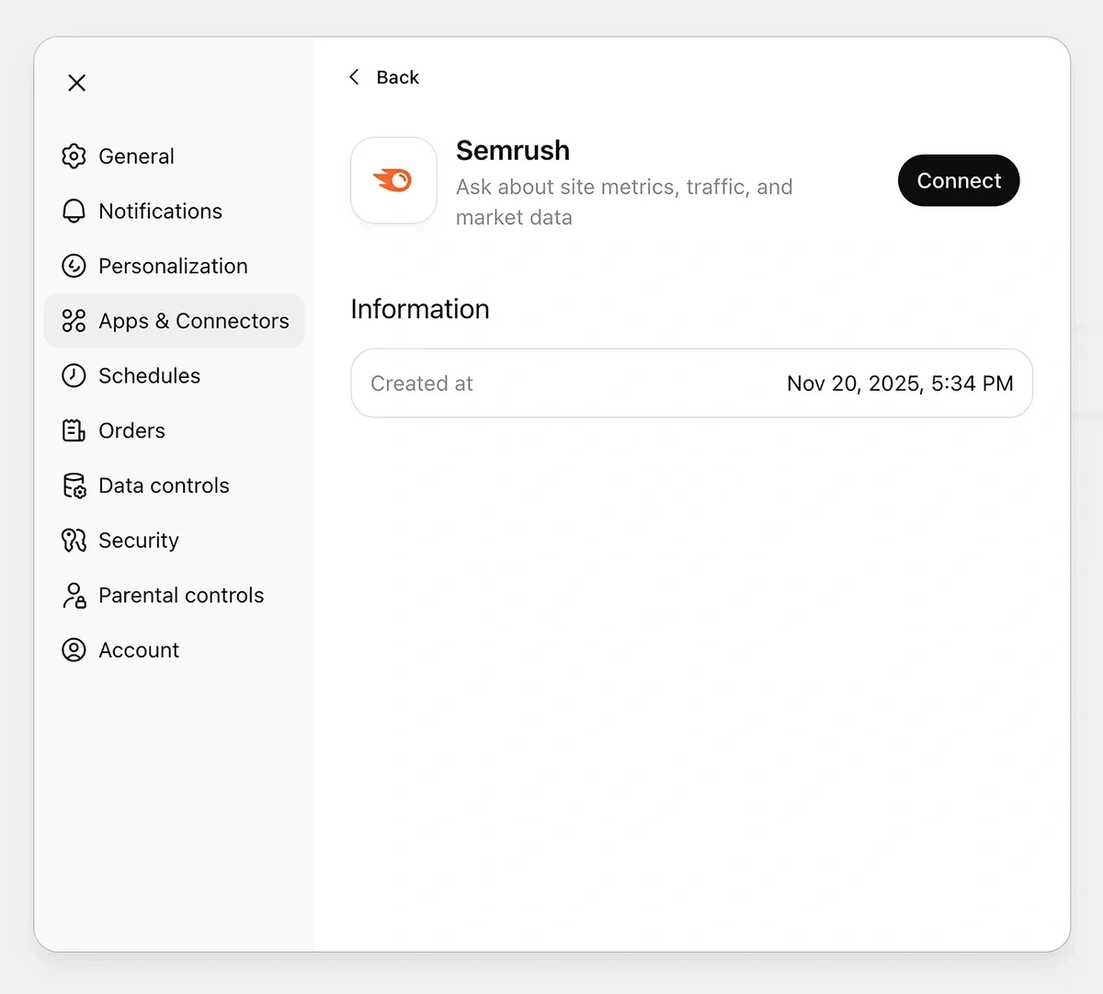Click the Orders receipt icon
The width and height of the screenshot is (1103, 994).
(74, 430)
